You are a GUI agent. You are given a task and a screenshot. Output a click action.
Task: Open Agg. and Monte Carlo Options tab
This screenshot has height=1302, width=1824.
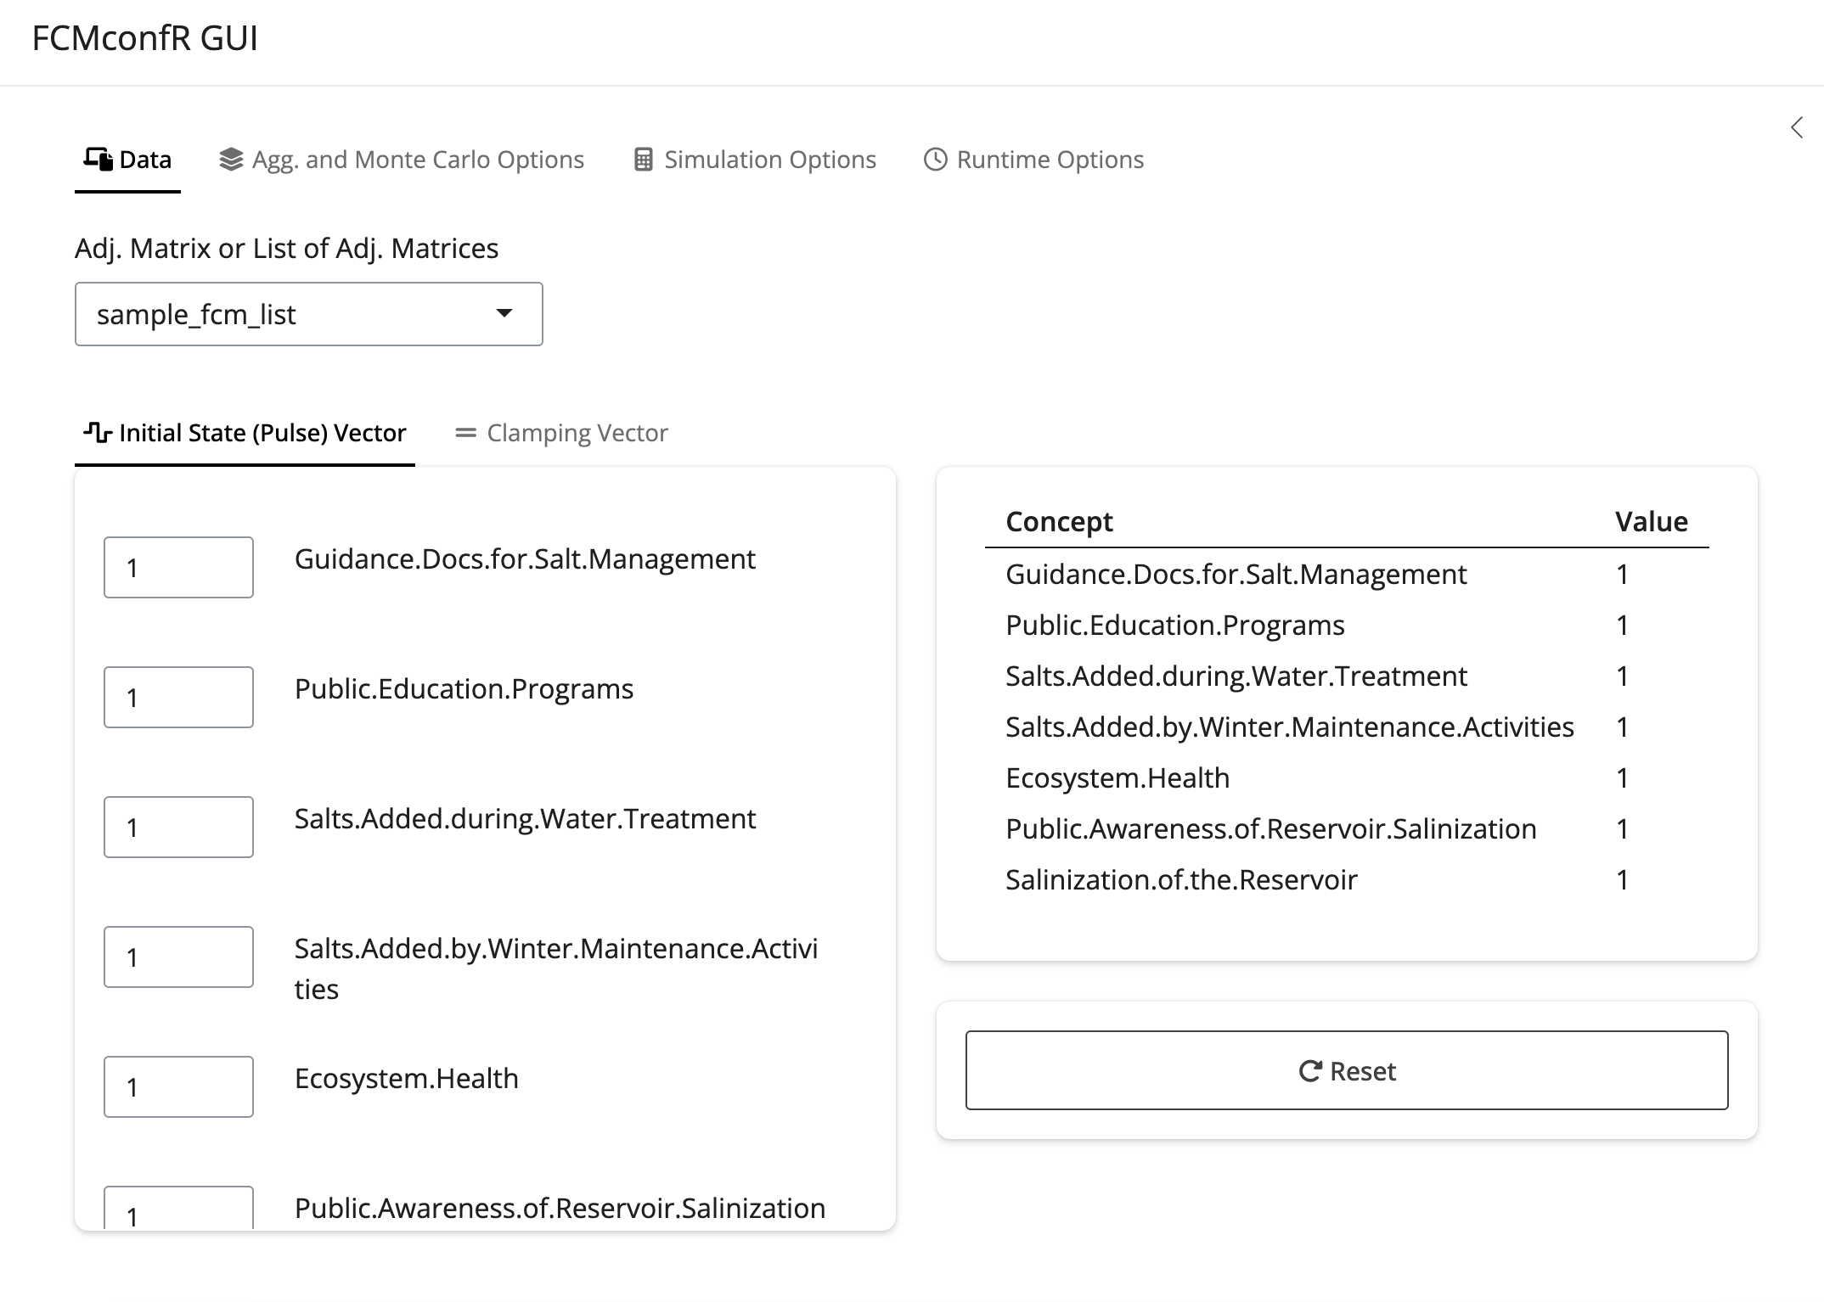click(x=402, y=160)
